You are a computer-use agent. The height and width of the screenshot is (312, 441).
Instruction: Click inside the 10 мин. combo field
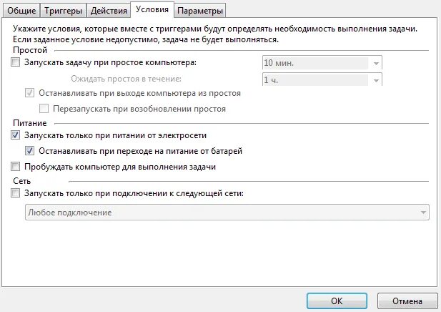[316, 63]
